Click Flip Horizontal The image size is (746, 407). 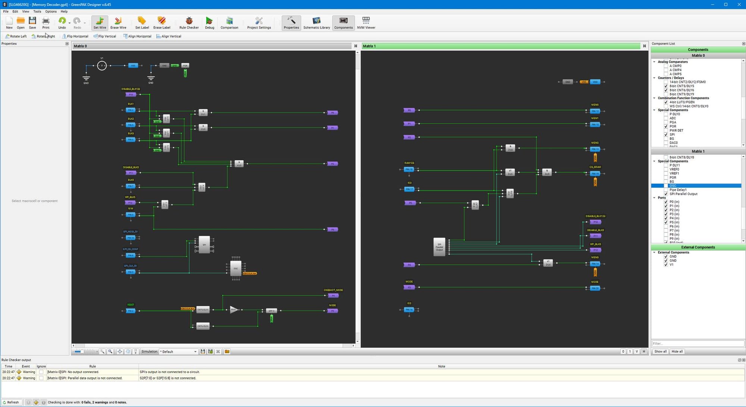click(x=75, y=36)
